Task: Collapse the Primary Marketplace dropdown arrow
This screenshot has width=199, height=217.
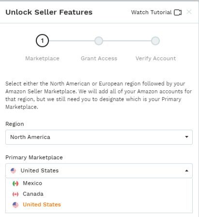Action: tap(187, 170)
